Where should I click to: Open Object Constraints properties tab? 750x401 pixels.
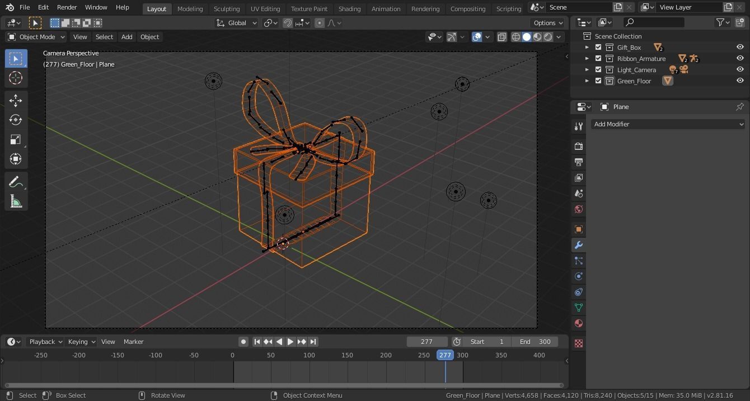pyautogui.click(x=578, y=292)
